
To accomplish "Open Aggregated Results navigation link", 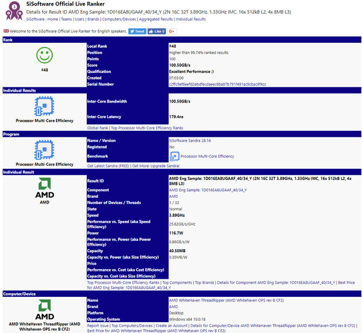I will click(156, 19).
